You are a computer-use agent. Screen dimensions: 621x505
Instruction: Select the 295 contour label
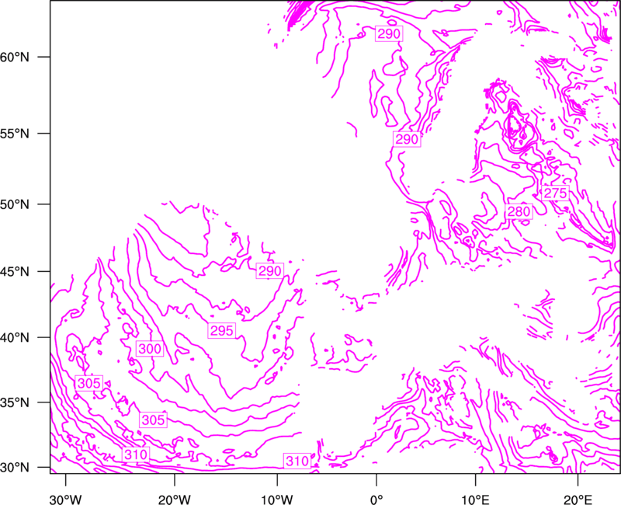[222, 331]
